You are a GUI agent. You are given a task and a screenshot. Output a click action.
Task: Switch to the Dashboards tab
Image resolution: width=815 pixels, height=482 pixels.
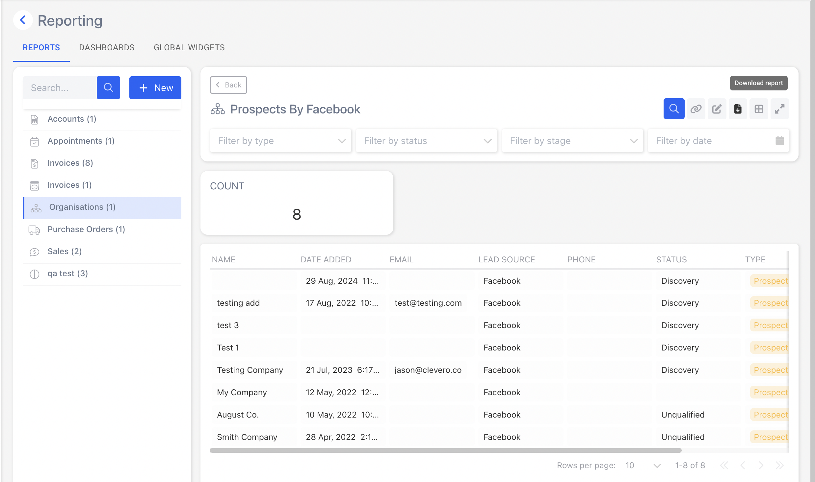107,48
